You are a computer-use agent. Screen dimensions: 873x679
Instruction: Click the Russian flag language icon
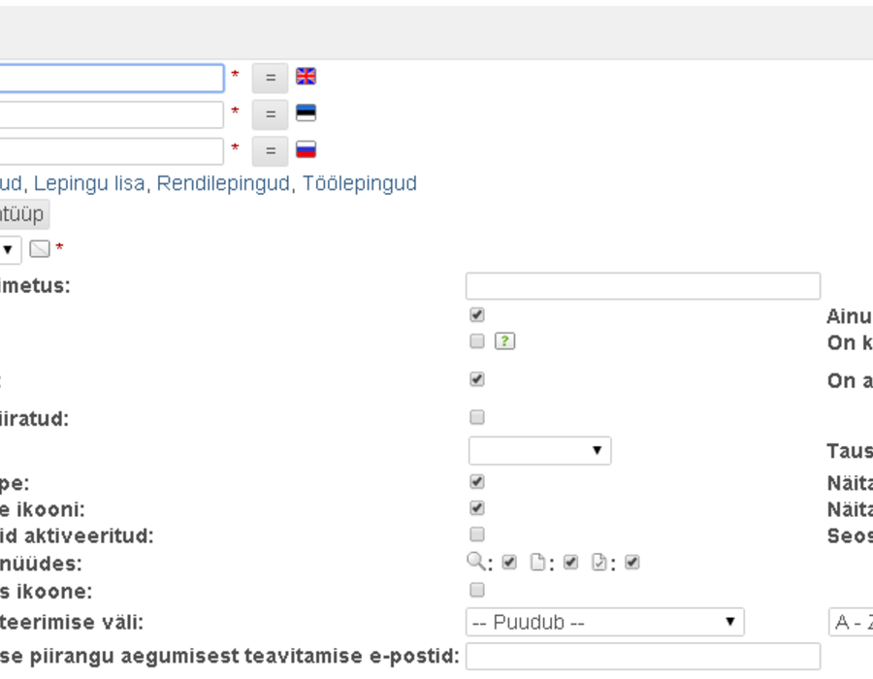coord(306,149)
